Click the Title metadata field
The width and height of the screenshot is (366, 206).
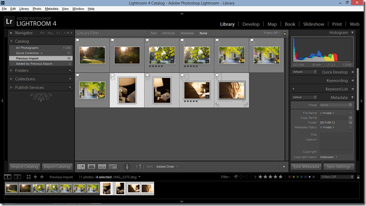[336, 135]
